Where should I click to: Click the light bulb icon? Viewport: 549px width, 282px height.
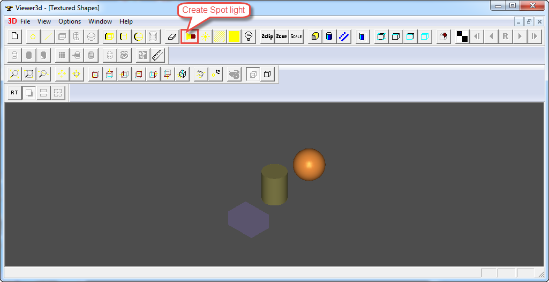[x=249, y=36]
